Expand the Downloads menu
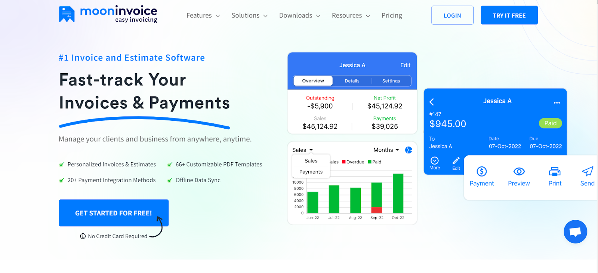This screenshot has height=273, width=598. 300,15
